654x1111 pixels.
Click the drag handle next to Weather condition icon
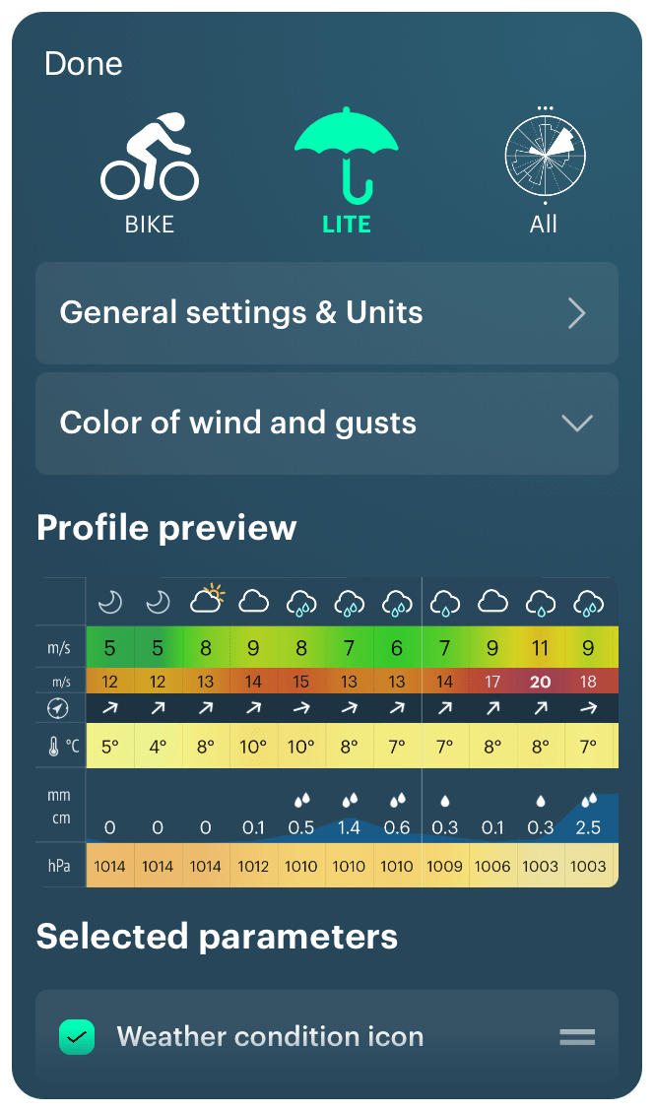tap(577, 1036)
